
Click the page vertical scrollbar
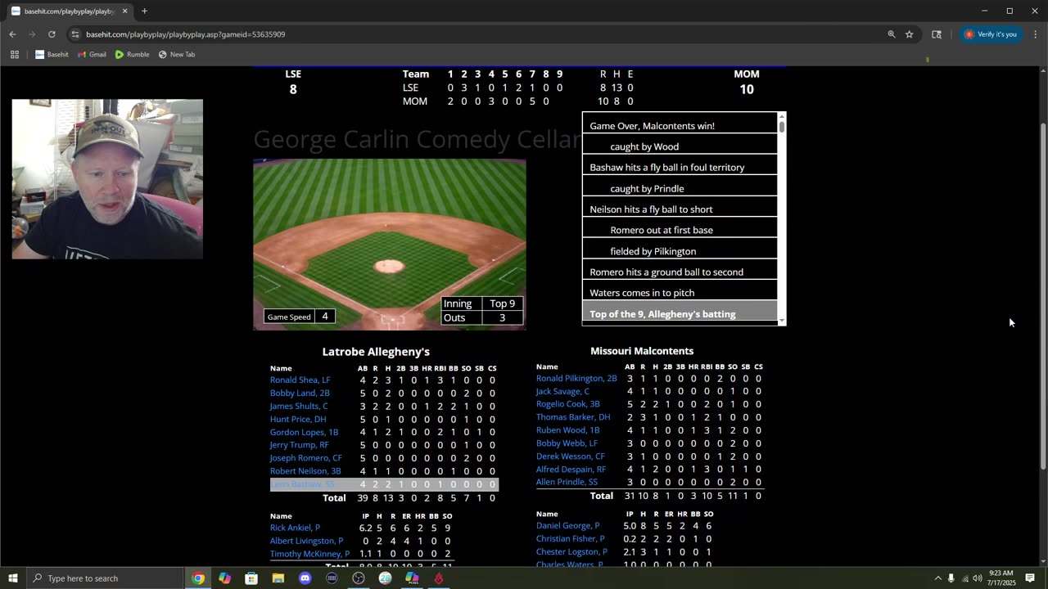click(x=1043, y=294)
